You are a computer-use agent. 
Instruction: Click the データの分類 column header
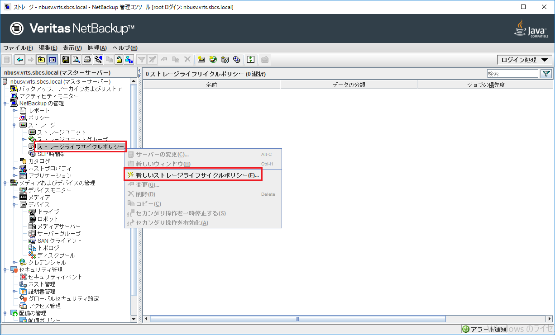349,85
